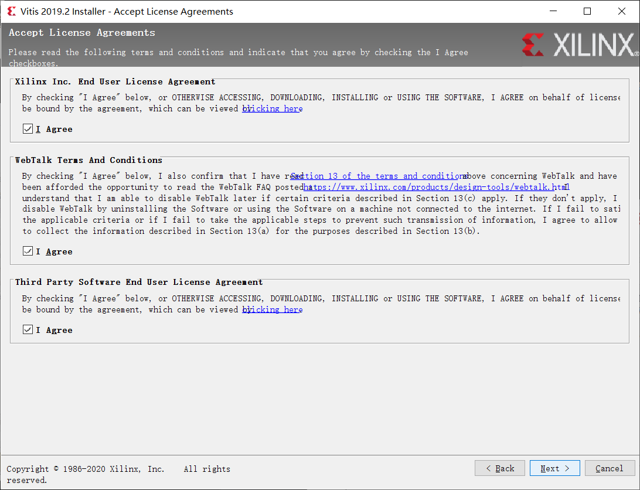Click 'Please read the following terms' instruction text
Screen dimensions: 640x490
click(238, 57)
